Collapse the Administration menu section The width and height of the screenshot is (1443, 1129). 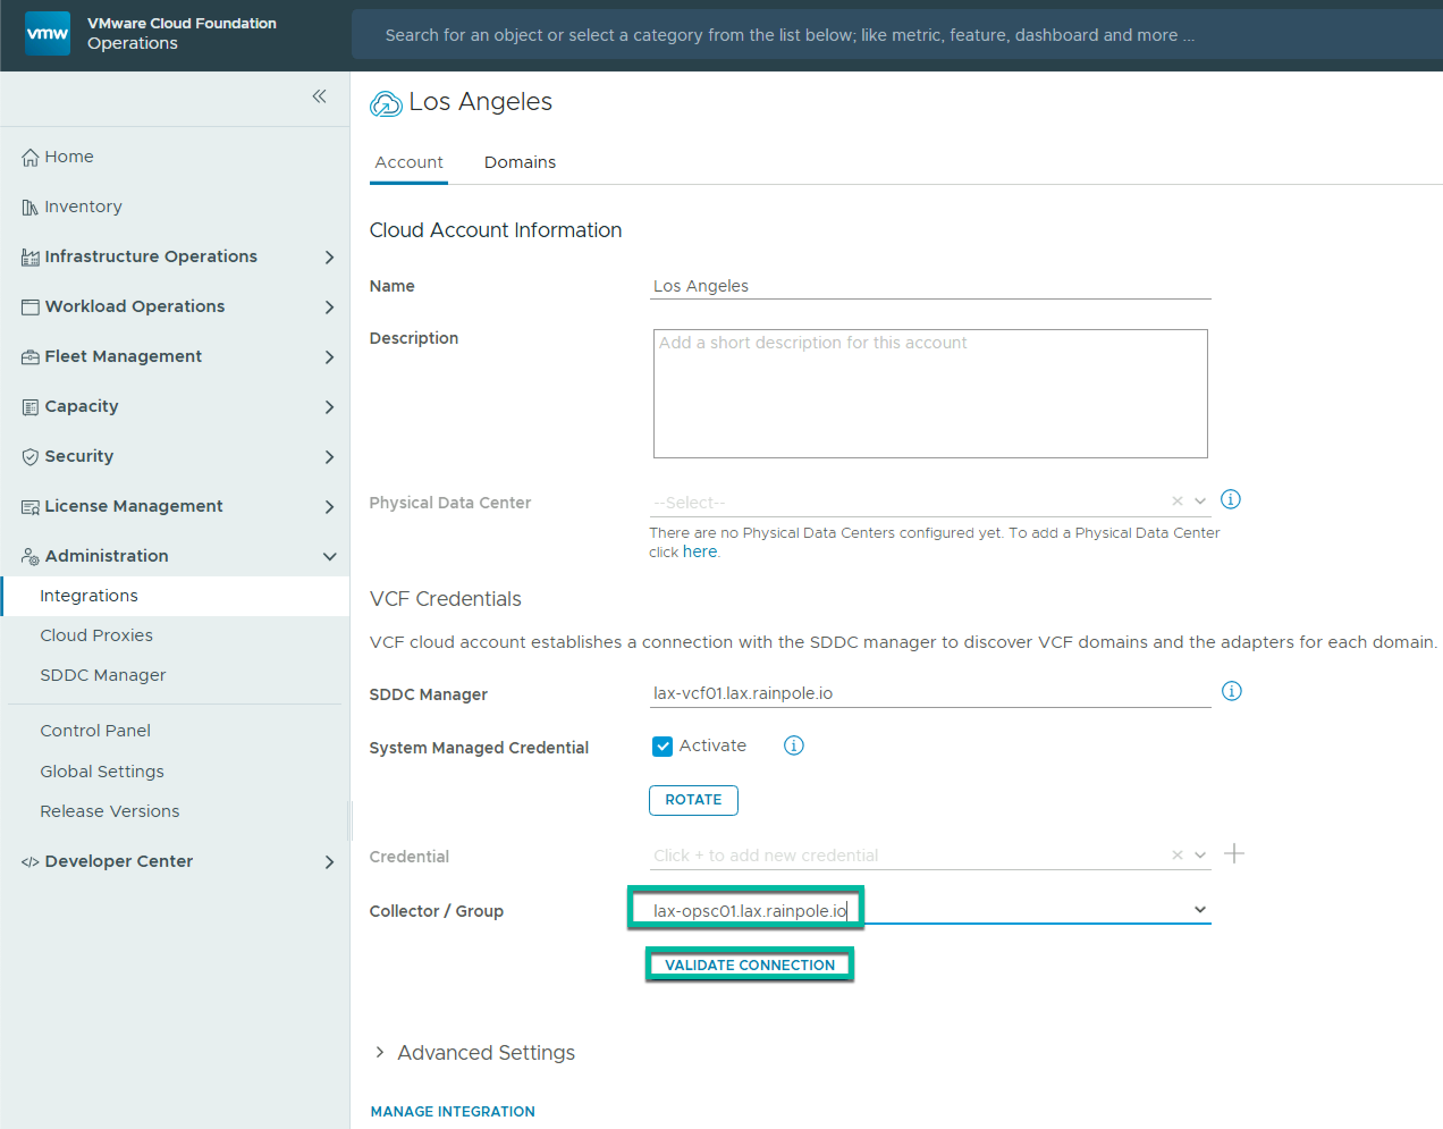coord(329,556)
